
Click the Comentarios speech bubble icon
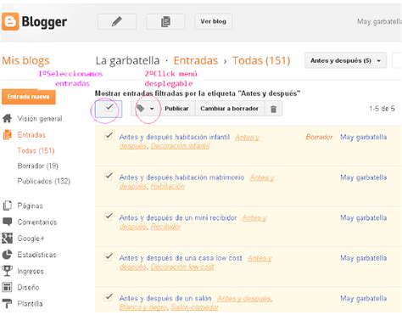click(x=8, y=222)
